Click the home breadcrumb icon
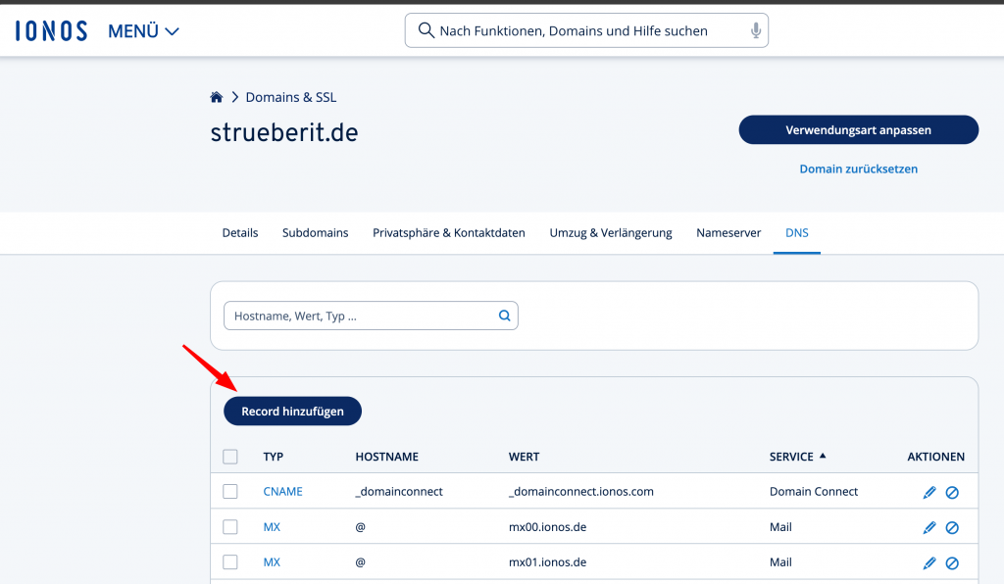The width and height of the screenshot is (1004, 584). 217,97
